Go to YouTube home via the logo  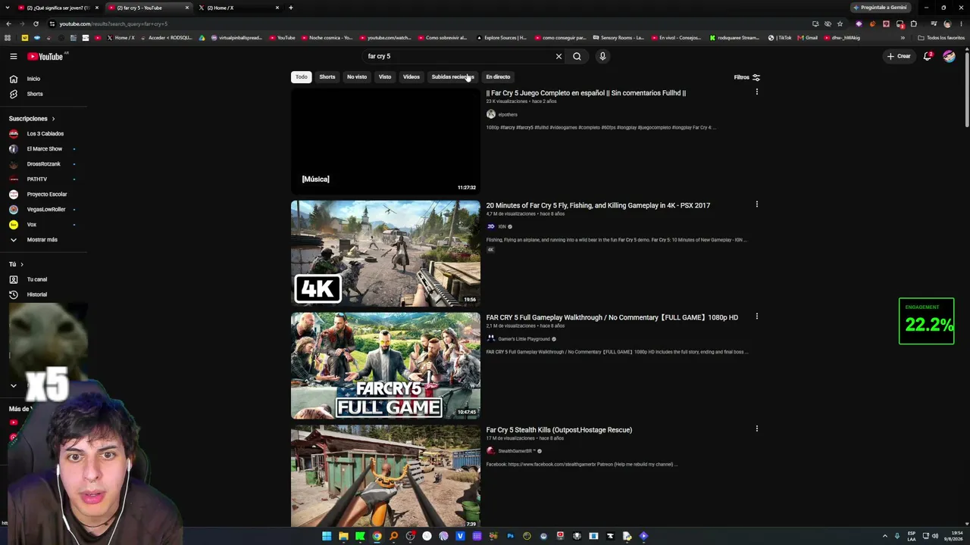coord(45,56)
